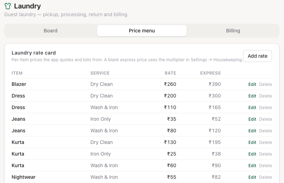Screen dimensions: 284x183
Task: Edit the Kurta Dry Clean rate
Action: 252,143
